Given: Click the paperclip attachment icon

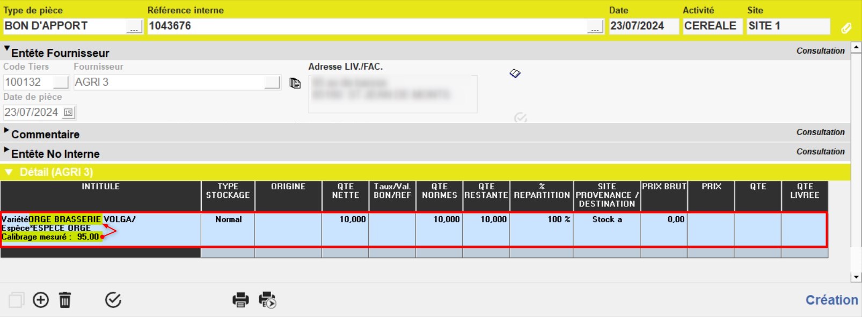Looking at the screenshot, I should click(846, 28).
